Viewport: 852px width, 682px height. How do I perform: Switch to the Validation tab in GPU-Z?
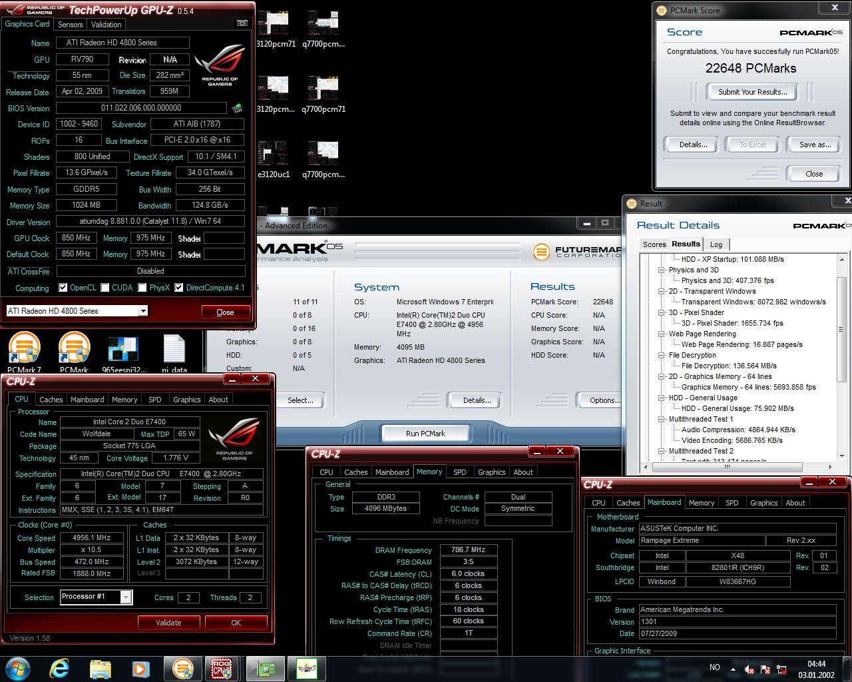coord(106,25)
